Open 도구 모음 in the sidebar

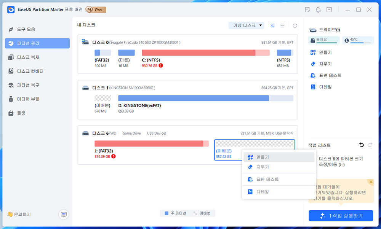point(37,29)
